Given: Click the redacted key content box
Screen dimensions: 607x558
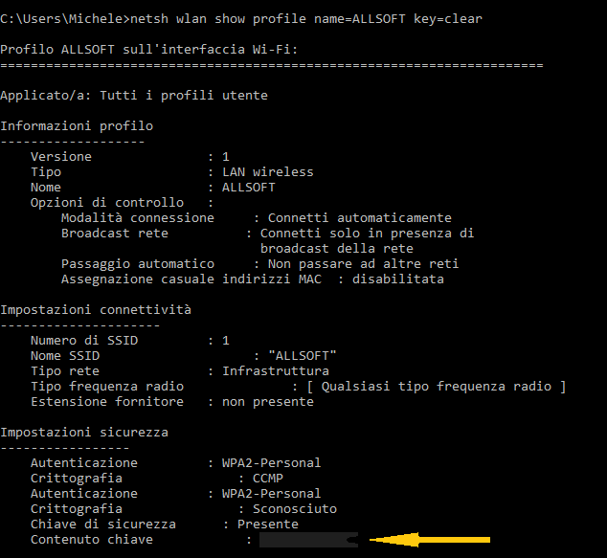Looking at the screenshot, I should click(308, 540).
